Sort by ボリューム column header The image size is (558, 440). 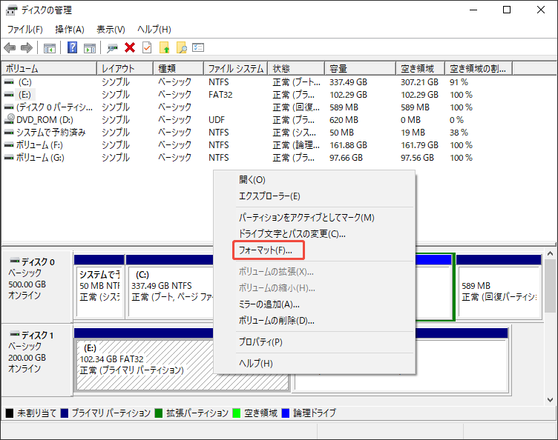point(49,69)
